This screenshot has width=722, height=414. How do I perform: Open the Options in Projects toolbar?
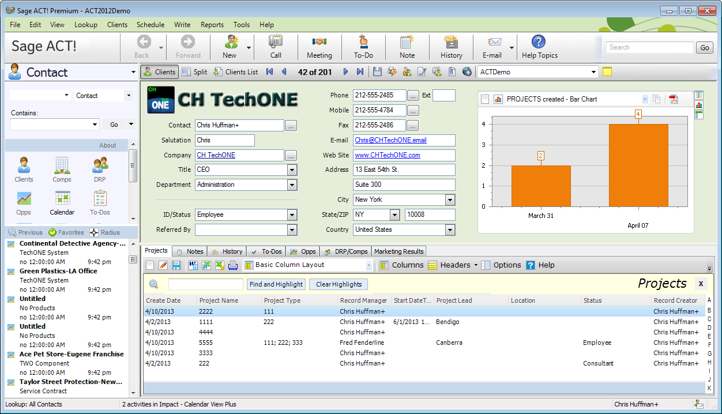tap(501, 265)
